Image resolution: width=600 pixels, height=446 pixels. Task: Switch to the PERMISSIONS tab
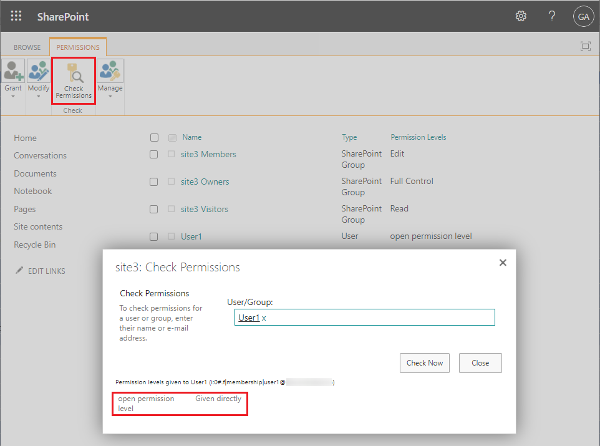click(78, 47)
